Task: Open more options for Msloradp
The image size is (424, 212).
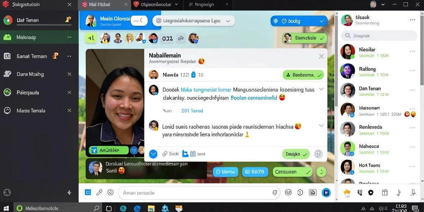Action: 69,37
